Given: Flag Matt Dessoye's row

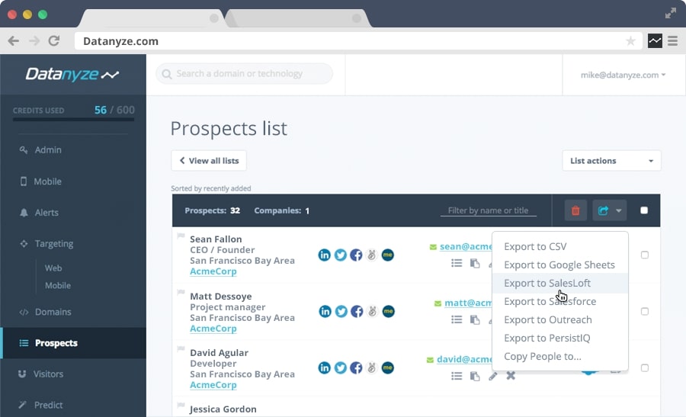Looking at the screenshot, I should (x=181, y=292).
